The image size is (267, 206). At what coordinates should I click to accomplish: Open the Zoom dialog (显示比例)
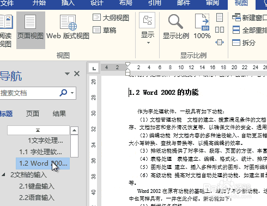pyautogui.click(x=175, y=27)
